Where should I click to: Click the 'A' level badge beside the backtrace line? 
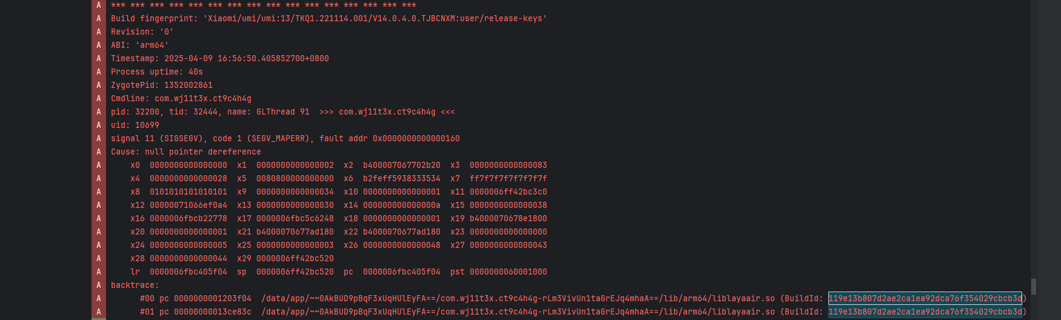[x=99, y=285]
